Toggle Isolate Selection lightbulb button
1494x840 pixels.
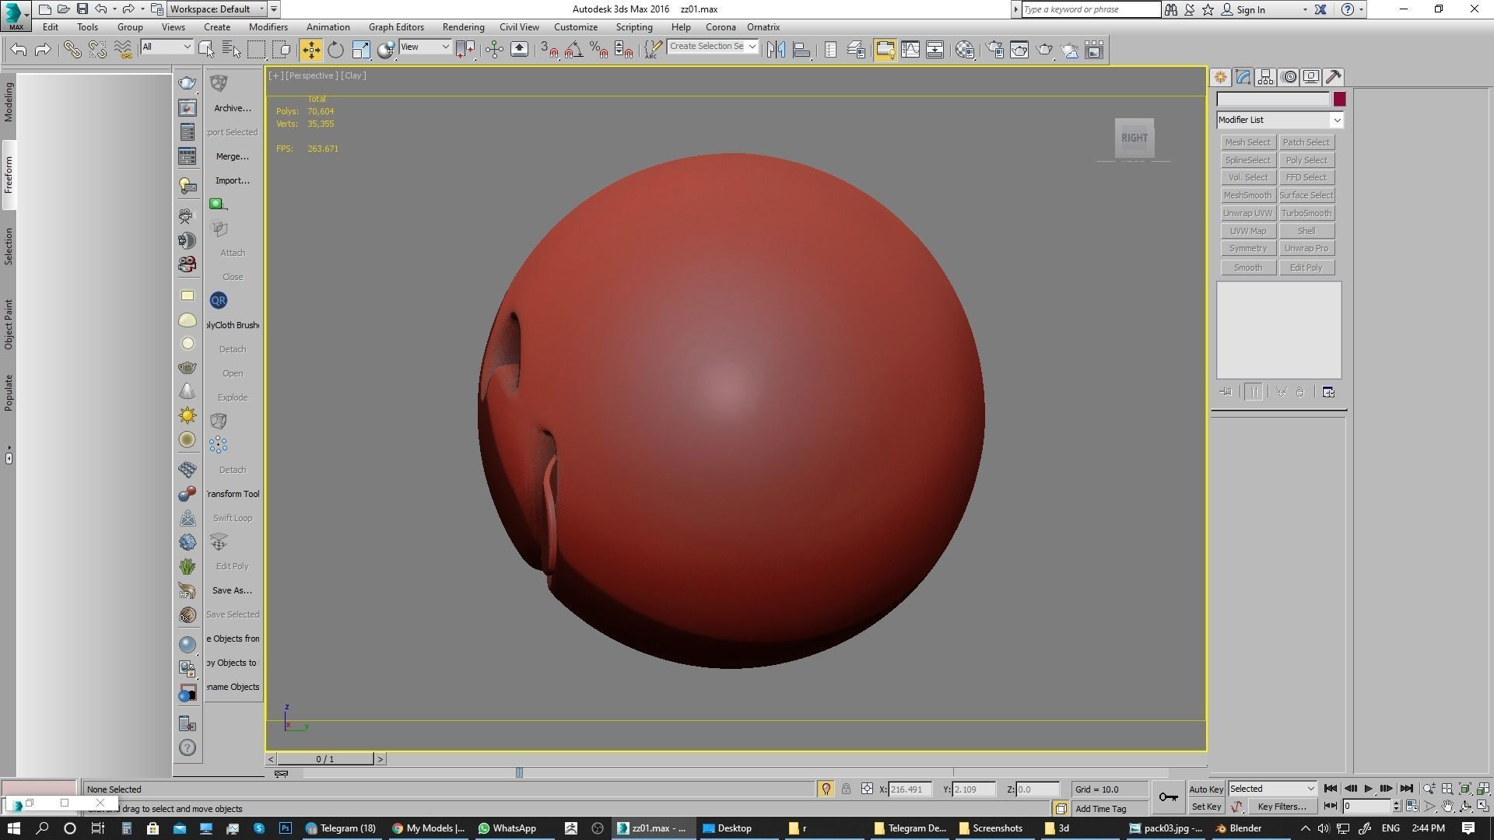pos(826,789)
